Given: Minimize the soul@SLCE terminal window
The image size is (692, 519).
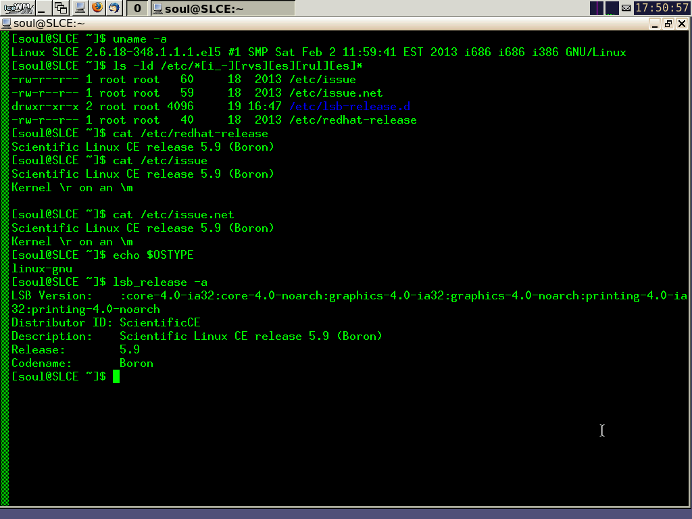Looking at the screenshot, I should pyautogui.click(x=654, y=24).
